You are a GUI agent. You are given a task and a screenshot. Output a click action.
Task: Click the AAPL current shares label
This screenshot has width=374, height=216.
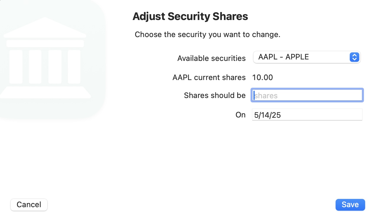click(209, 77)
